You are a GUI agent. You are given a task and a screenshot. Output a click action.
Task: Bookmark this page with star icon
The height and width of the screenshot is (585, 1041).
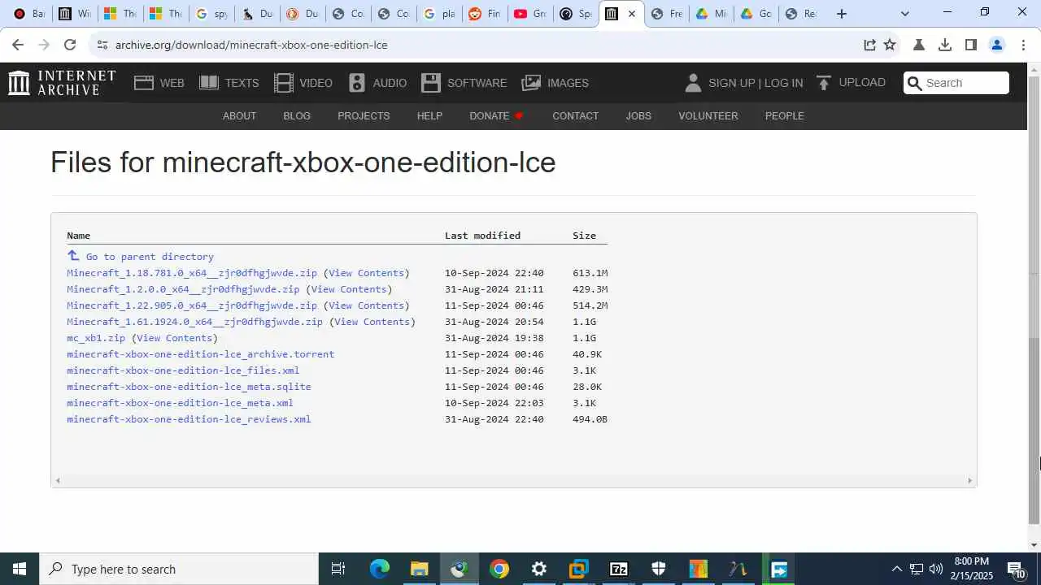(x=890, y=45)
